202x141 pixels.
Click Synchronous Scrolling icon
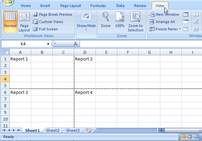pos(196,22)
